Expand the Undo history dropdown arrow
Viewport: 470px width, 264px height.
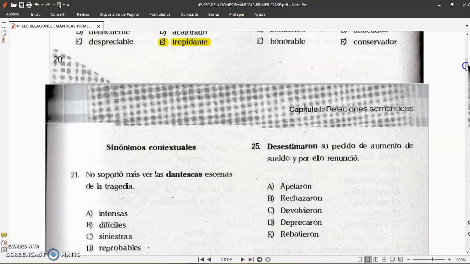(x=42, y=5)
